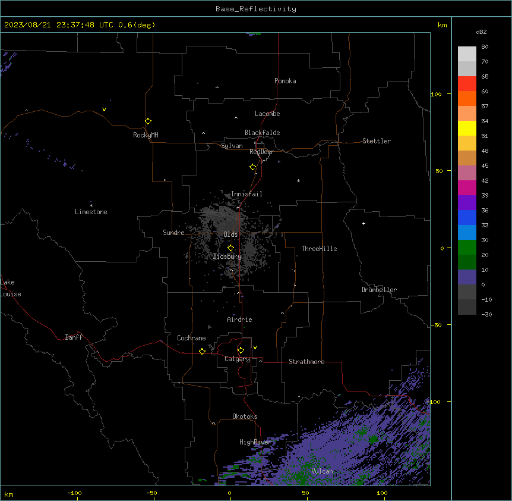The image size is (512, 501).
Task: Click the Vulcan label
Action: [322, 471]
